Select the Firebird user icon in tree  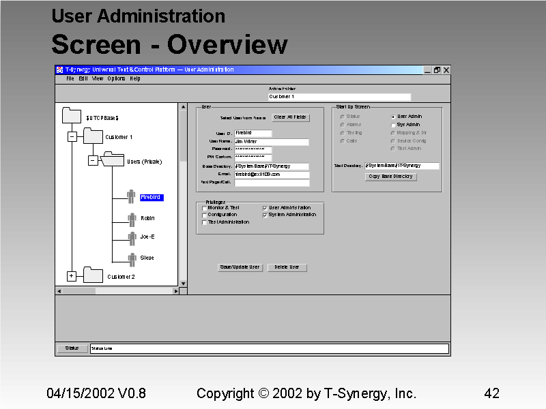(x=131, y=196)
